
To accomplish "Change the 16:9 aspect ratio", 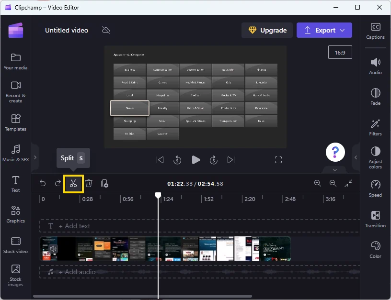I will 340,52.
